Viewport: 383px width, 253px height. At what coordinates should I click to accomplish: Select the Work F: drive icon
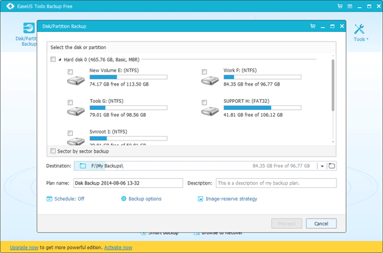coord(210,80)
